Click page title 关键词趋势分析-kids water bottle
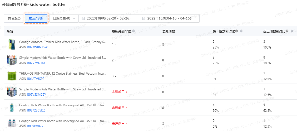297x131 pixels. coord(33,4)
